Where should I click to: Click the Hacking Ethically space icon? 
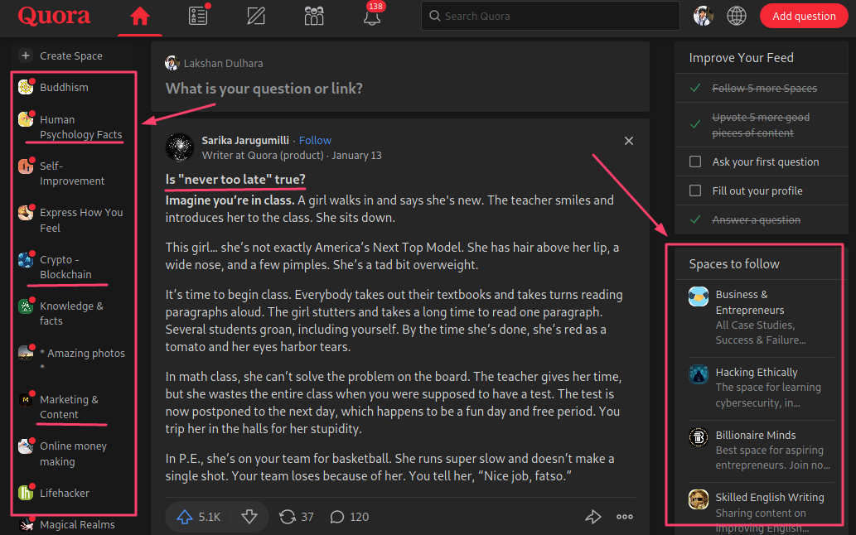[699, 374]
